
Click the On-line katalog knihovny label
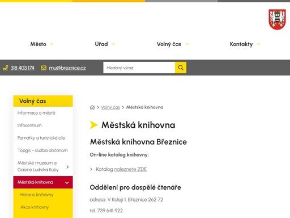(x=120, y=155)
